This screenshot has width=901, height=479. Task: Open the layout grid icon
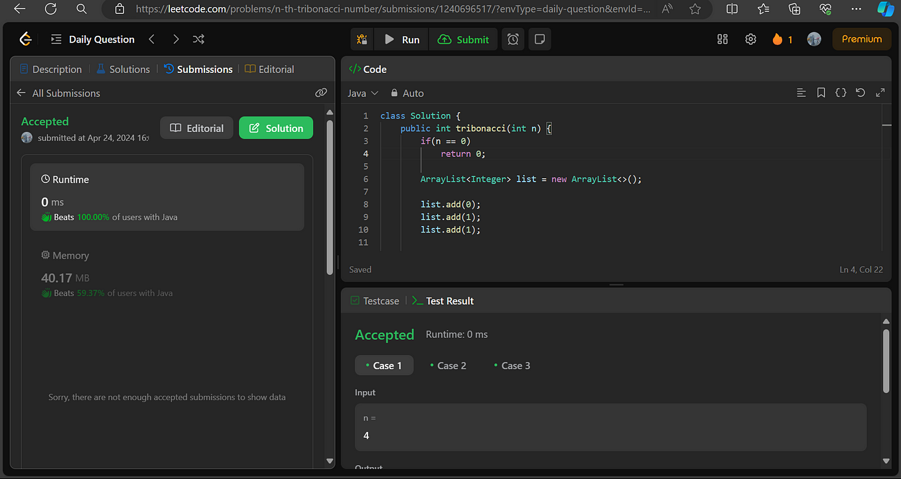coord(723,39)
